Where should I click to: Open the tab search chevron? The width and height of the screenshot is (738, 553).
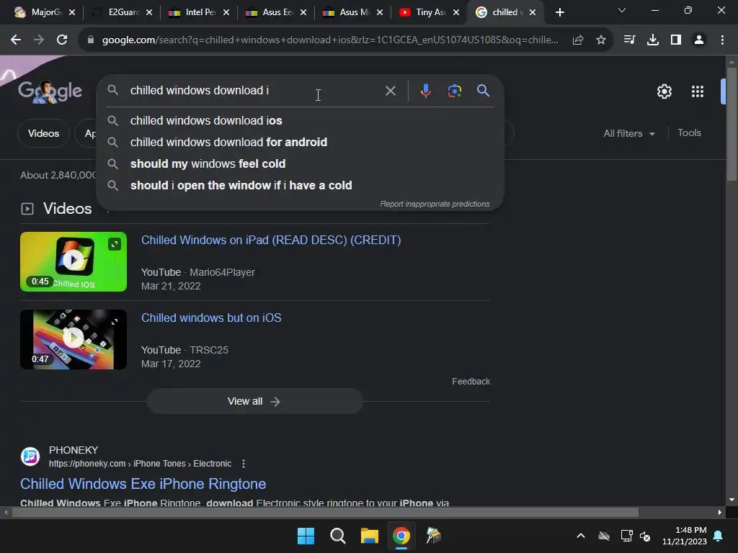[622, 10]
